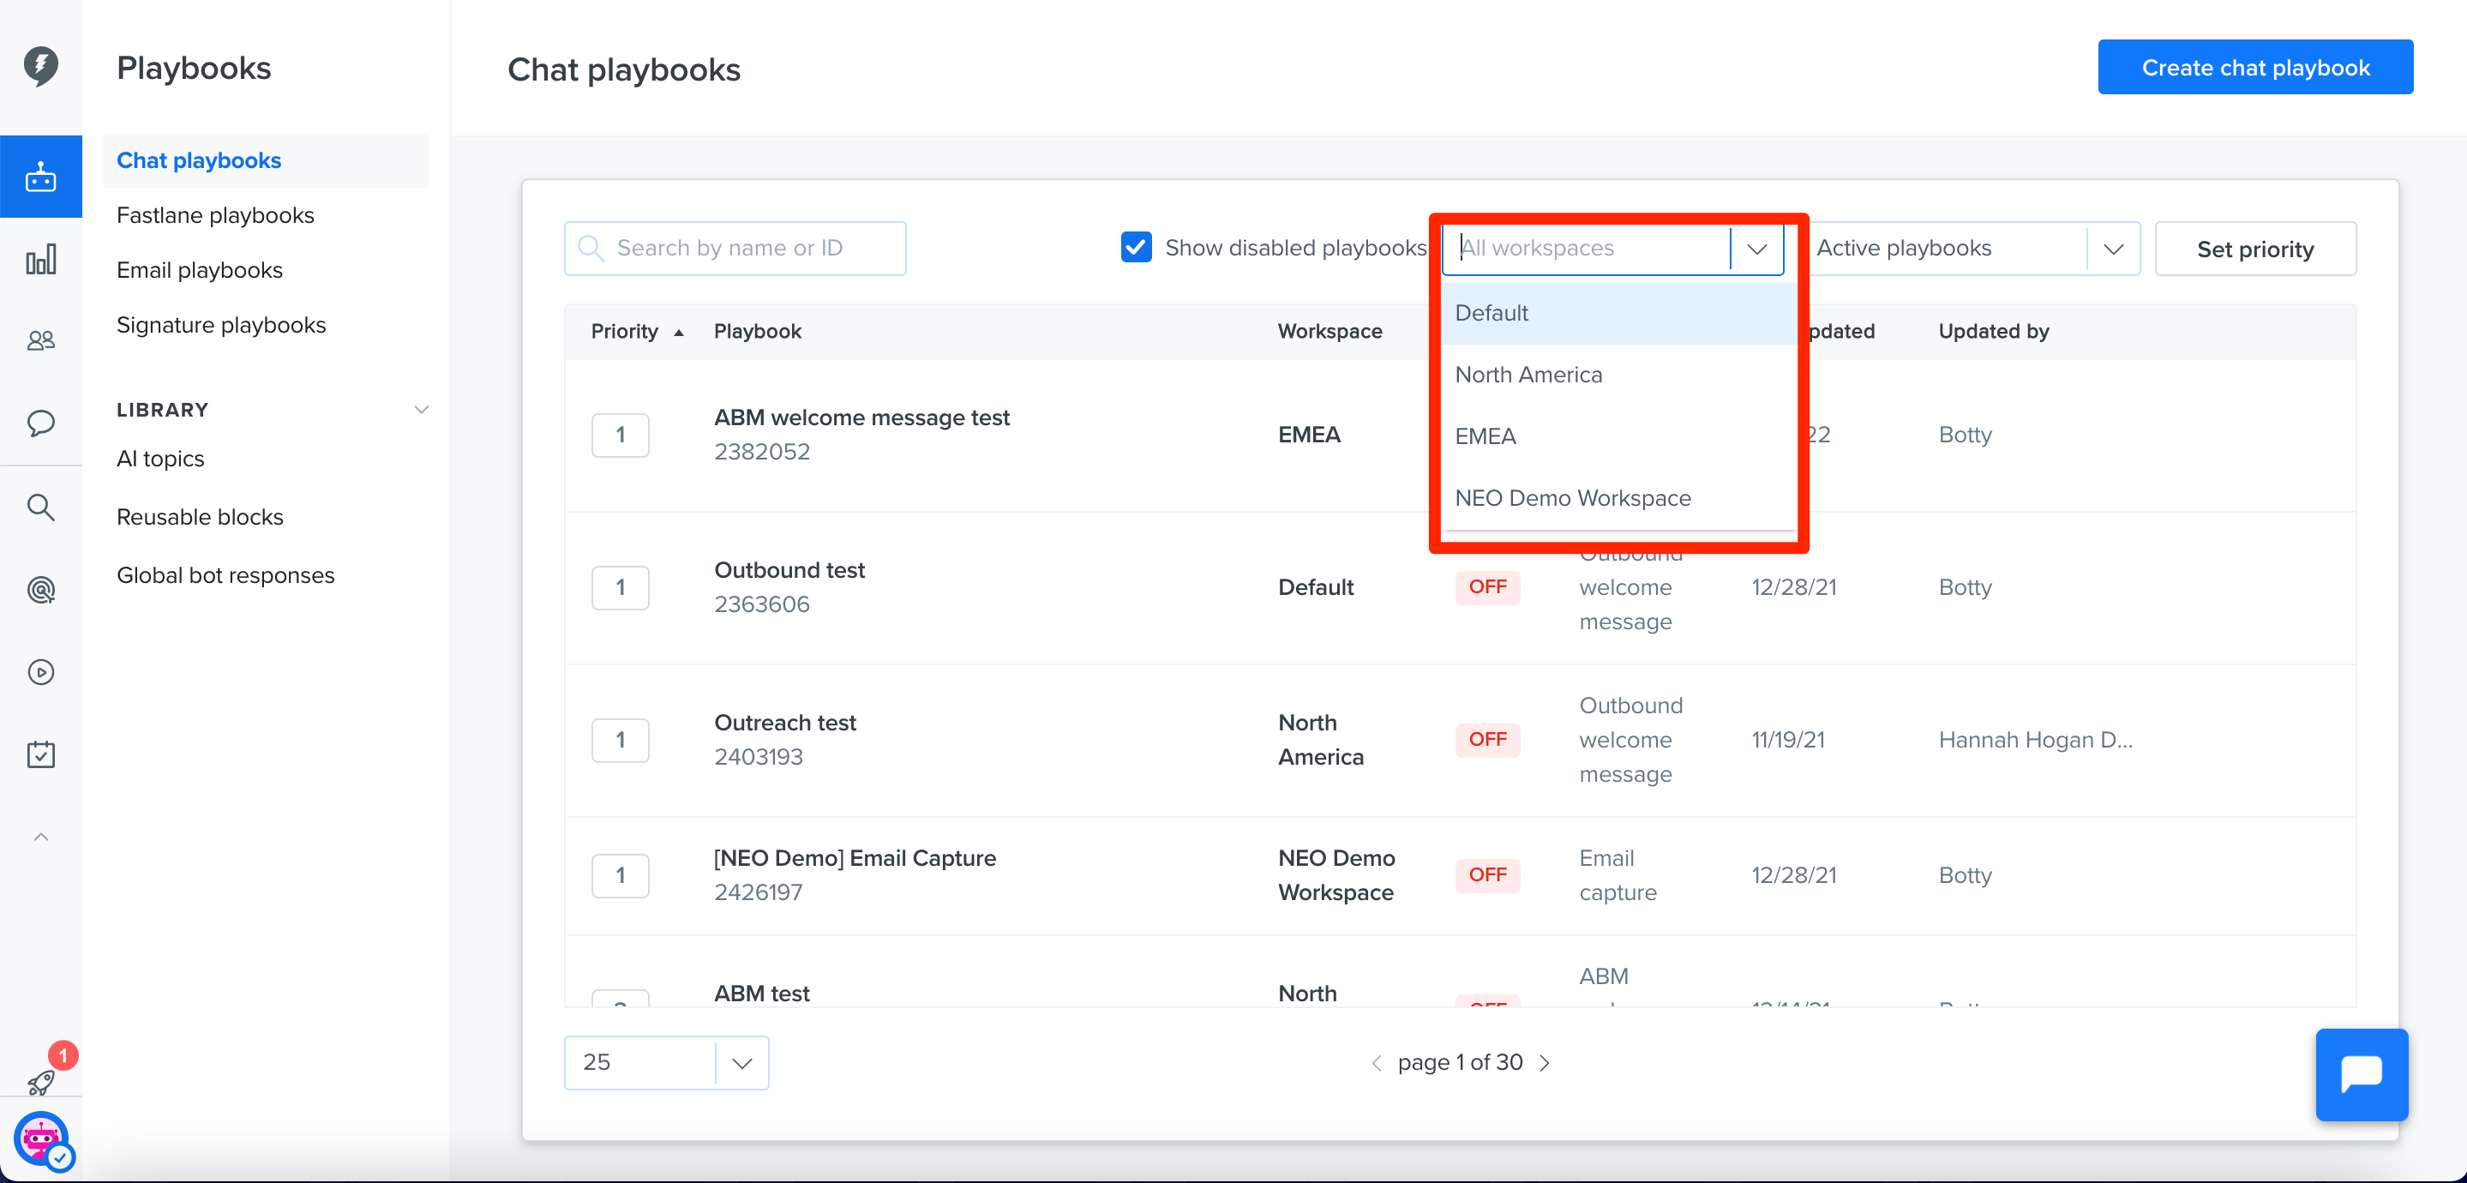Click Create chat playbook button
2467x1183 pixels.
click(2255, 67)
